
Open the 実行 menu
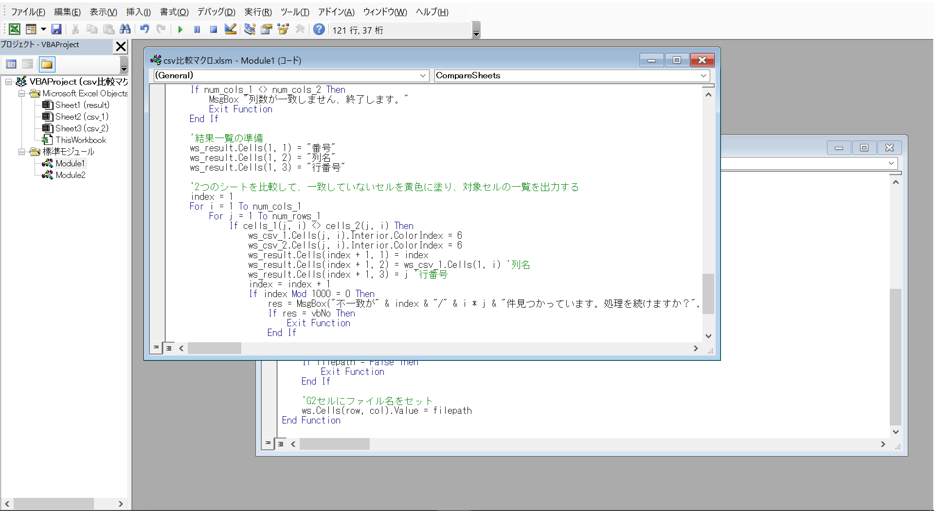(258, 12)
